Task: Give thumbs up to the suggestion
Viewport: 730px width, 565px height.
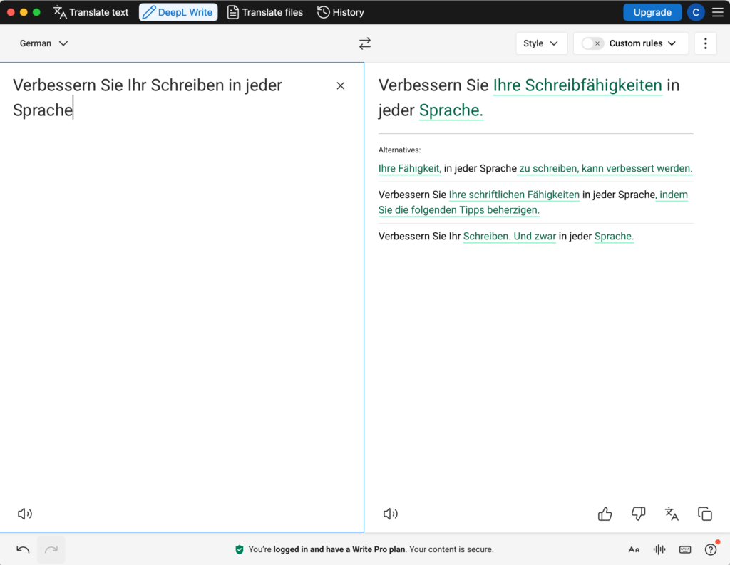Action: click(605, 514)
